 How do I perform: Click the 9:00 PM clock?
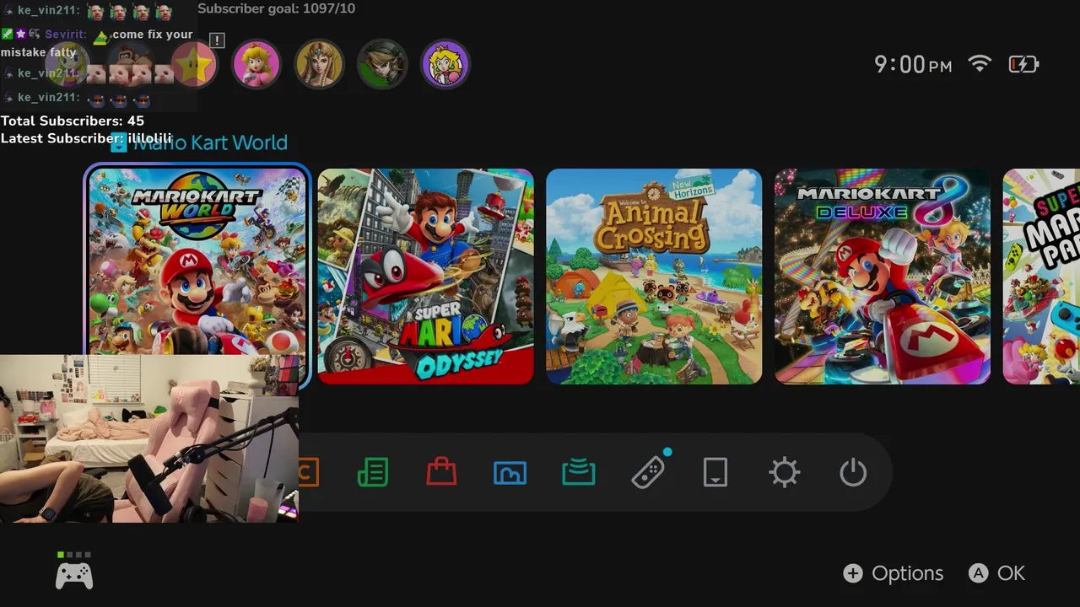click(913, 65)
